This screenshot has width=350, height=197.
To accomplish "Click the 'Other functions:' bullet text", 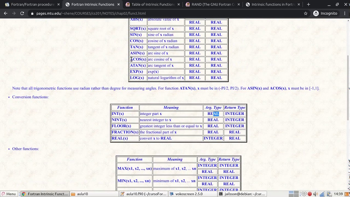I will pyautogui.click(x=26, y=149).
